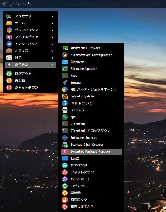Click the ゲーム gamepad icon
Image resolution: width=166 pixels, height=212 pixels.
click(x=9, y=23)
